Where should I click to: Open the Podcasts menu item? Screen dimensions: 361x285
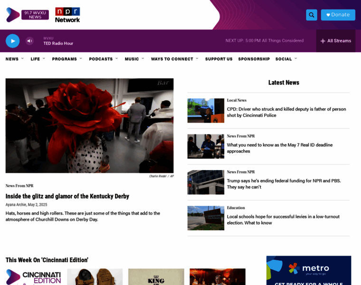101,59
